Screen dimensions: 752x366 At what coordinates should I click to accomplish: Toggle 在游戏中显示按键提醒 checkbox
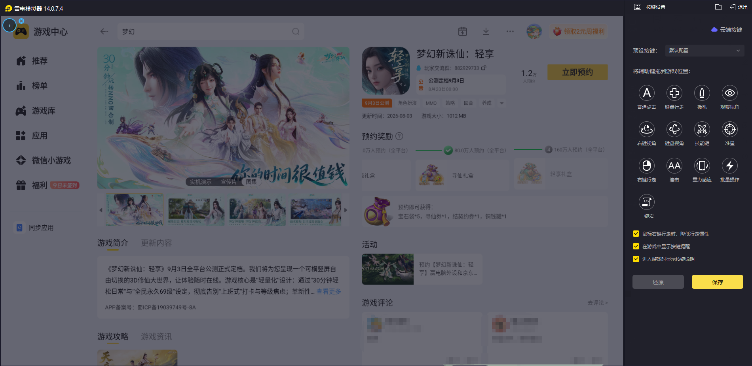tap(636, 246)
